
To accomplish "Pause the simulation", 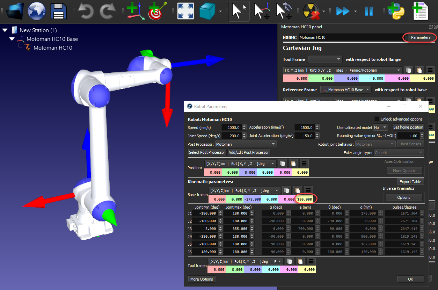I will pyautogui.click(x=369, y=11).
